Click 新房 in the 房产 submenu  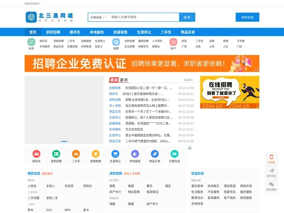coord(184,41)
